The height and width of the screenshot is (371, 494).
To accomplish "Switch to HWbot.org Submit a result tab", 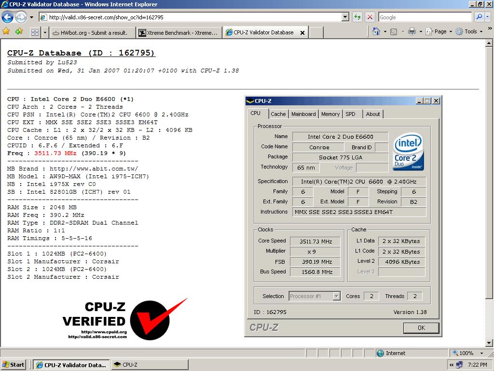I will [92, 32].
